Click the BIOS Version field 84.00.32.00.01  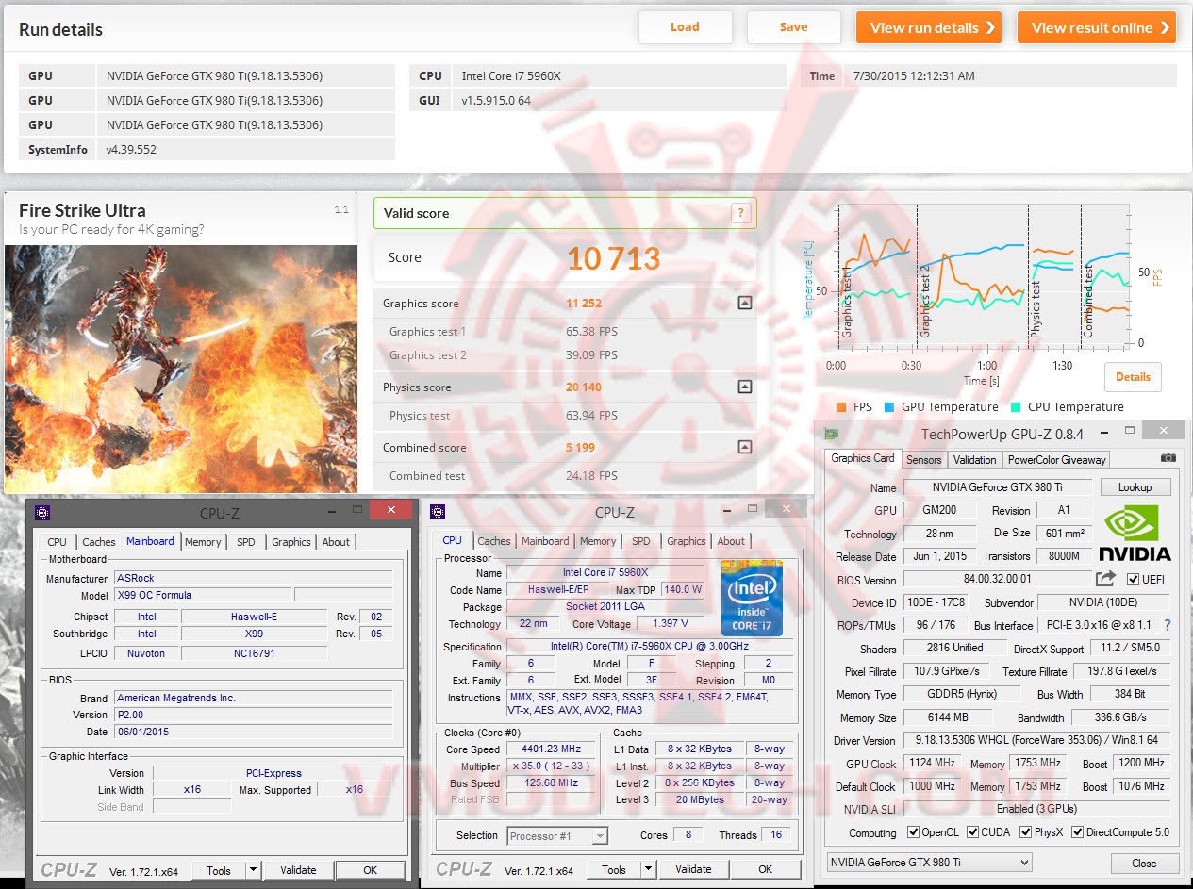coord(997,579)
